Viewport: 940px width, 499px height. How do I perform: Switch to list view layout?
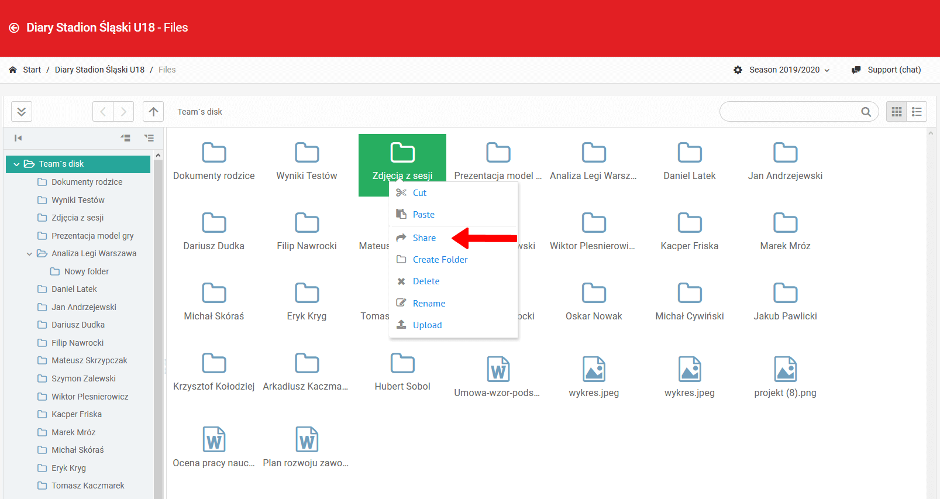917,112
